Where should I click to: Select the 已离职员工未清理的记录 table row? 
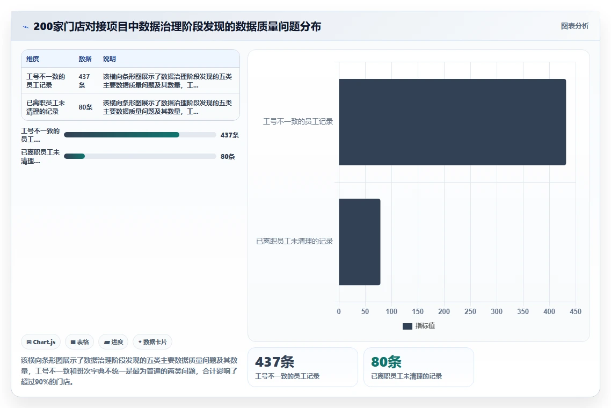130,107
